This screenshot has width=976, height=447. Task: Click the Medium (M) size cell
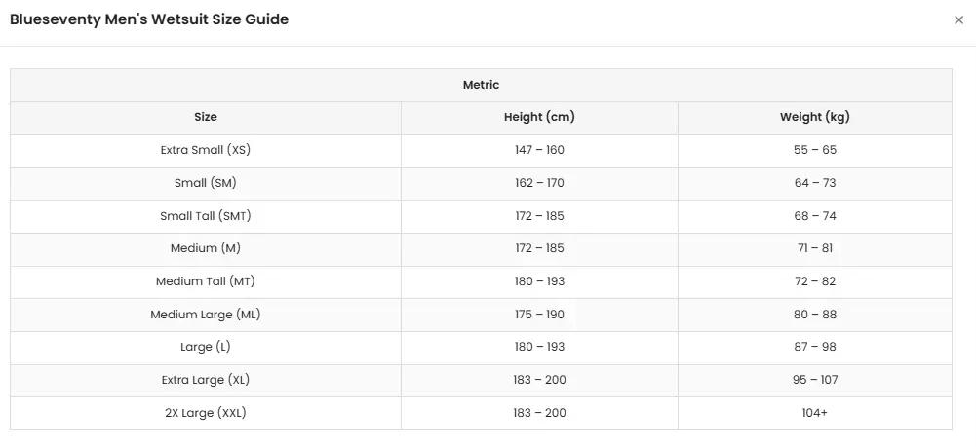pos(206,248)
